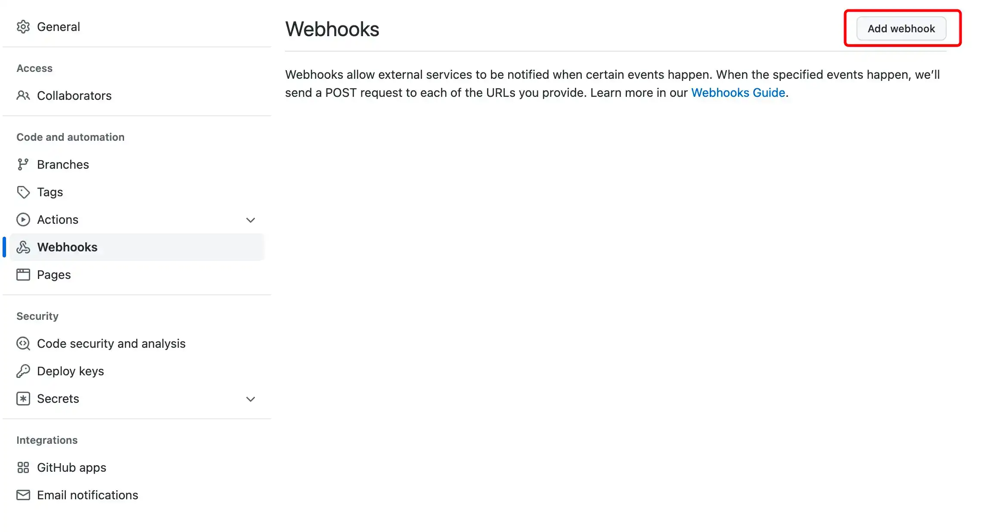Click the Add webhook button
The height and width of the screenshot is (532, 981).
pos(901,28)
